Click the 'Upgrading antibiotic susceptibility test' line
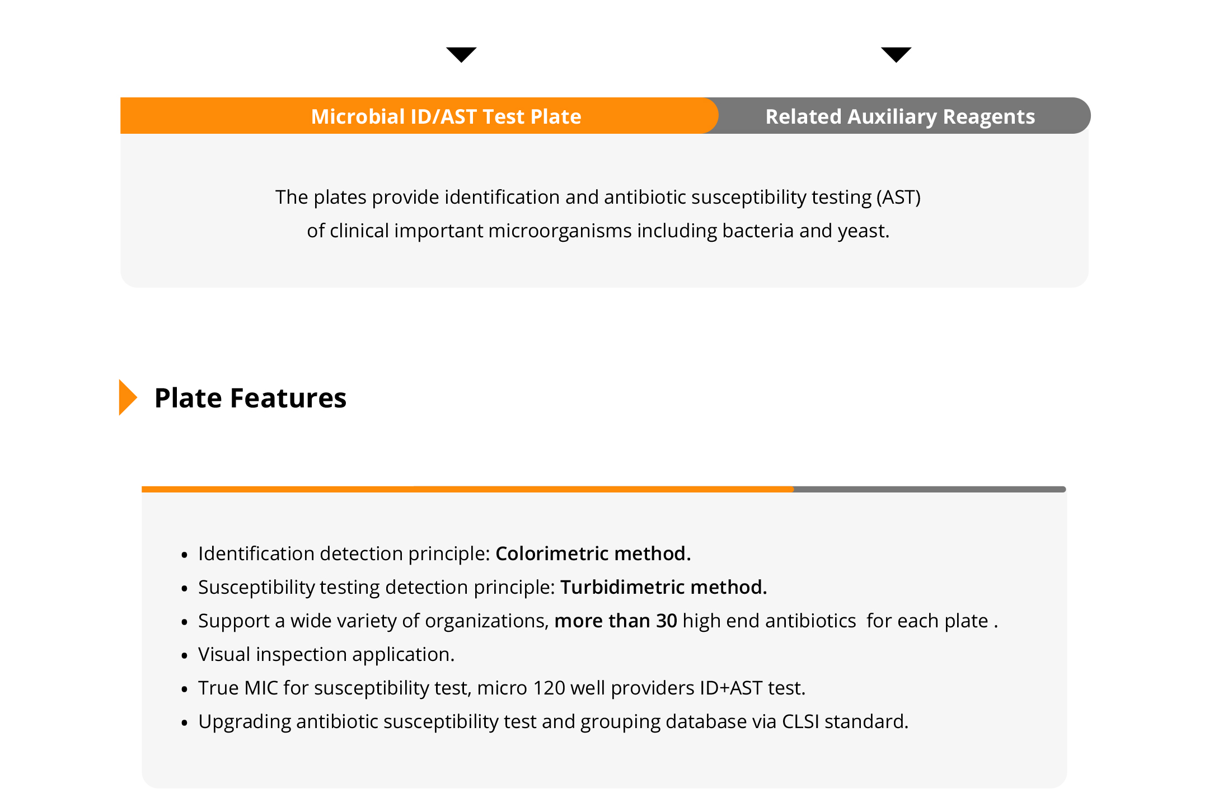This screenshot has width=1209, height=793. 553,721
